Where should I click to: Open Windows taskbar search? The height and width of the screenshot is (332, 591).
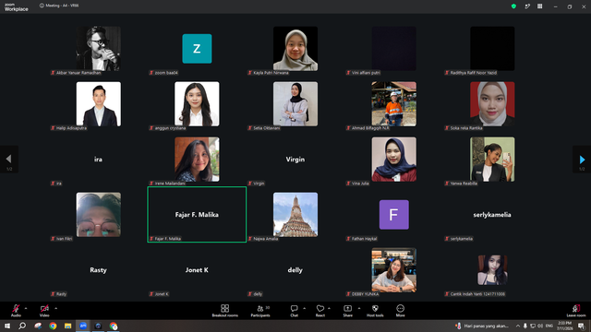tap(22, 326)
